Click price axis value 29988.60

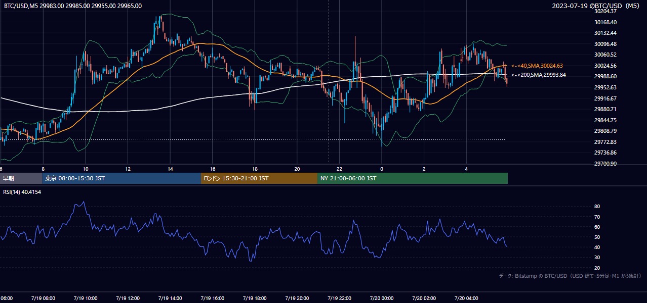tap(605, 76)
